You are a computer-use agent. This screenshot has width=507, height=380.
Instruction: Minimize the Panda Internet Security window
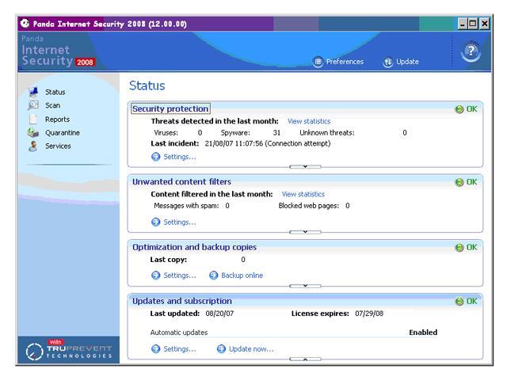click(463, 24)
